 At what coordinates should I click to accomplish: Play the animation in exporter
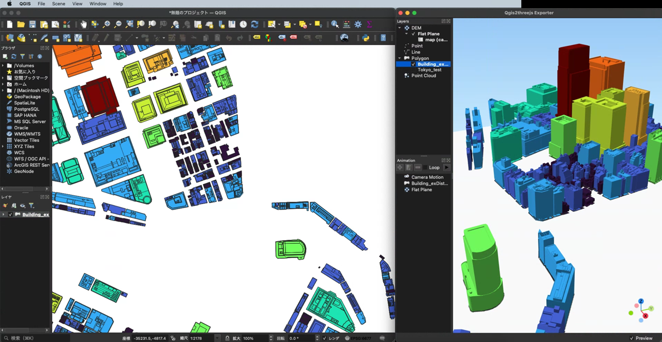(x=447, y=167)
